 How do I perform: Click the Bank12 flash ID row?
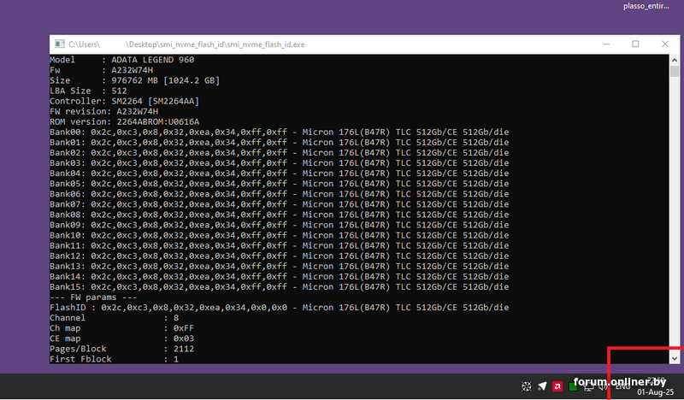[280, 256]
